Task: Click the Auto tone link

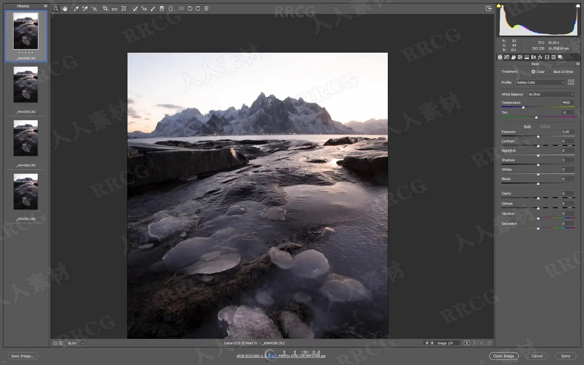Action: [527, 126]
